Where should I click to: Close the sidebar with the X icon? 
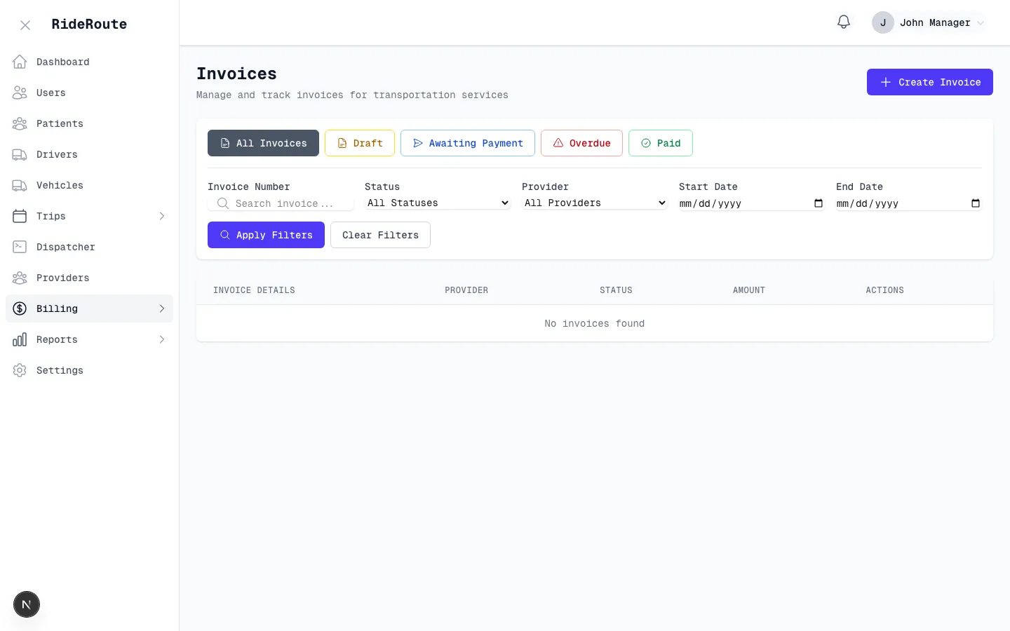(25, 25)
